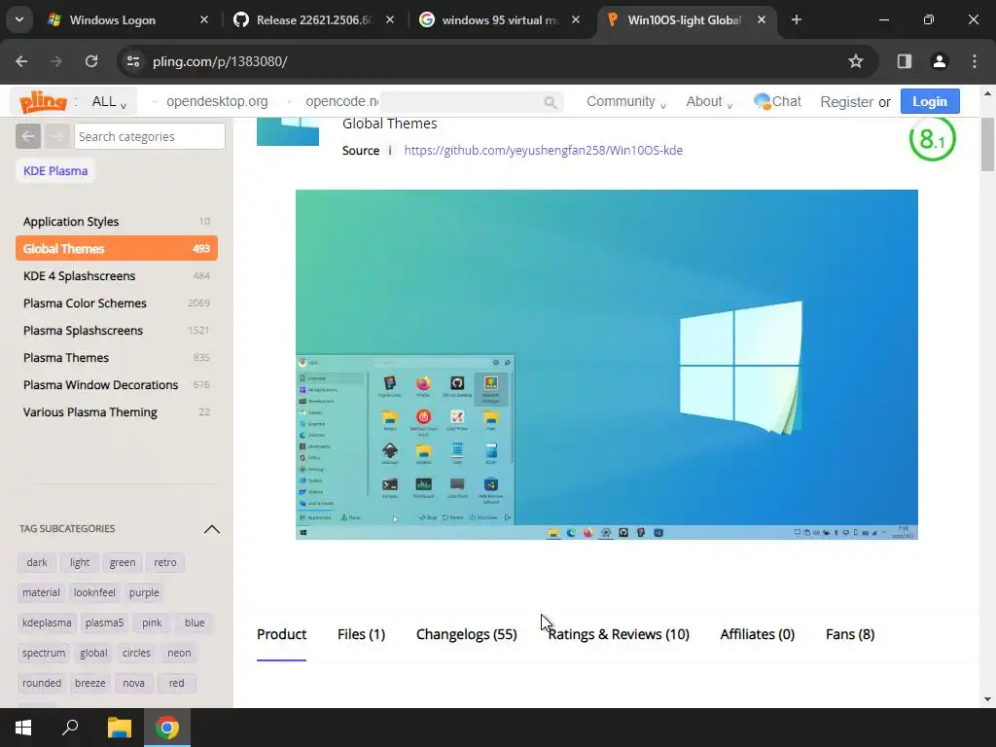Click the Pling logo

[43, 101]
